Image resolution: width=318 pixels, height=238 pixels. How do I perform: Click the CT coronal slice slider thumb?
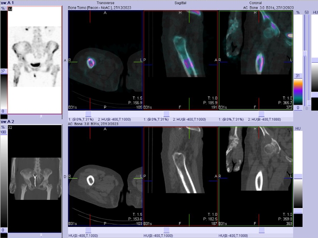point(262,230)
